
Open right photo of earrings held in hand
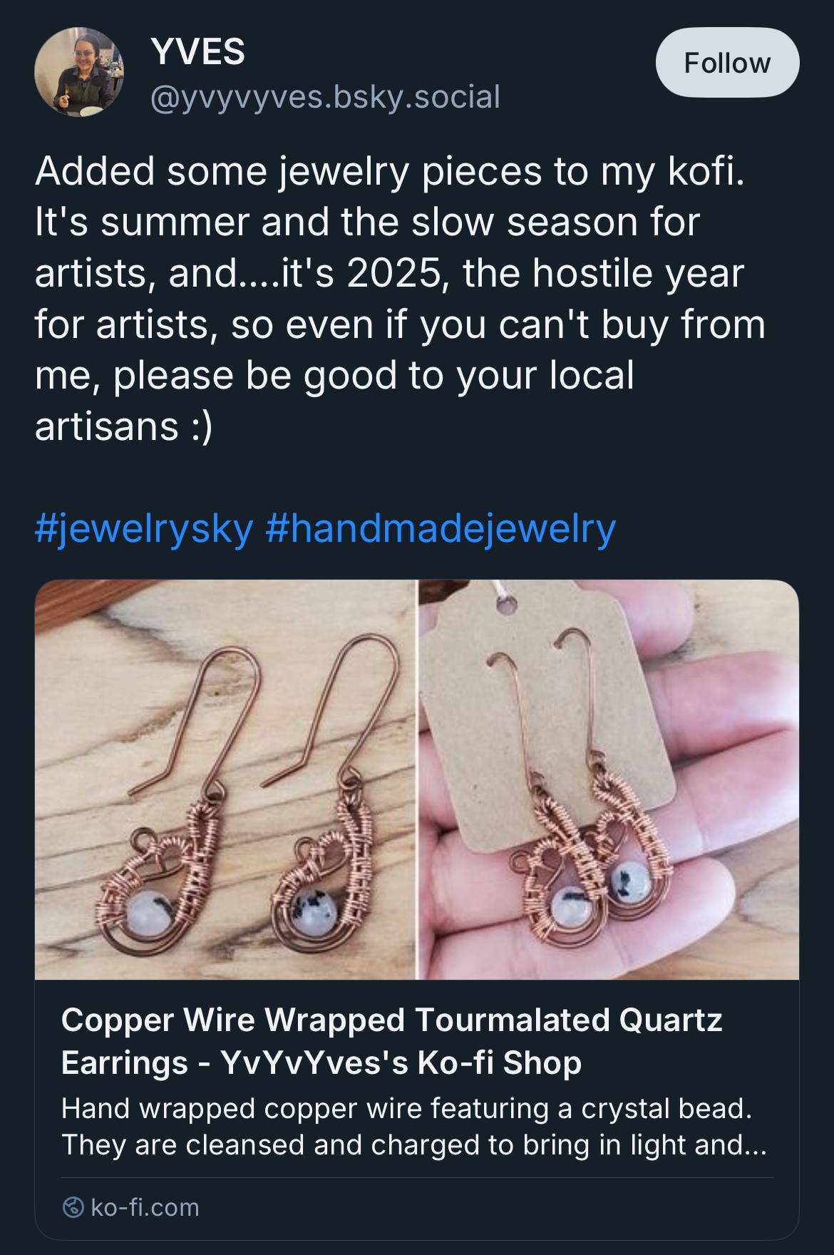tap(608, 779)
